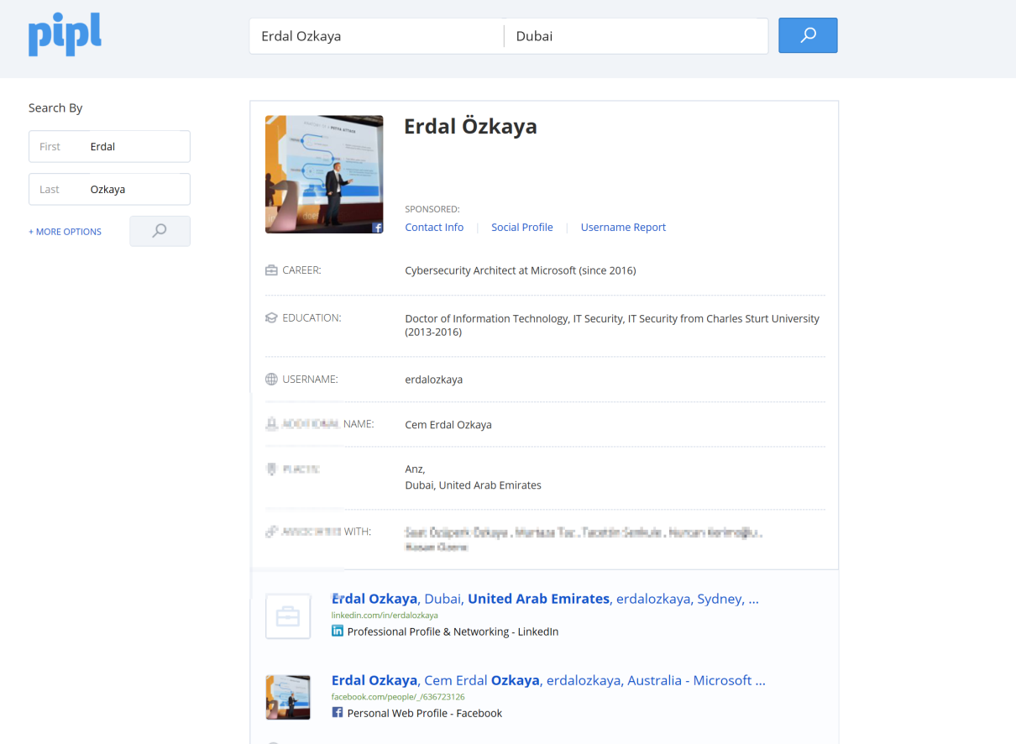Click the Search By sidebar heading
Screen dimensions: 1016x744
[x=55, y=107]
